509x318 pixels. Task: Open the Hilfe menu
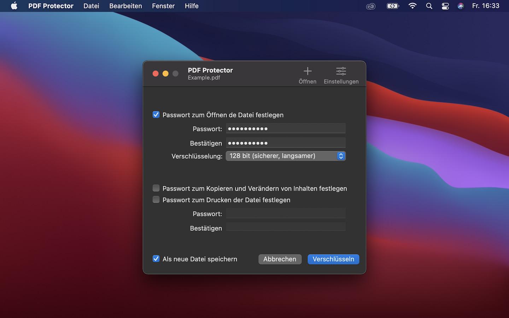pos(192,6)
